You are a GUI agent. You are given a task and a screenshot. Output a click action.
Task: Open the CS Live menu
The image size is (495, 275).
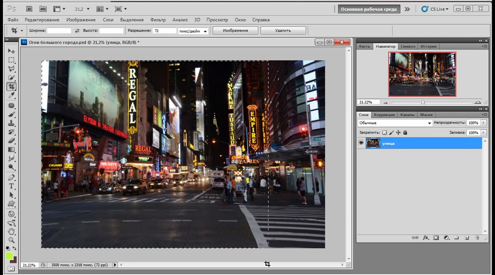coord(435,9)
